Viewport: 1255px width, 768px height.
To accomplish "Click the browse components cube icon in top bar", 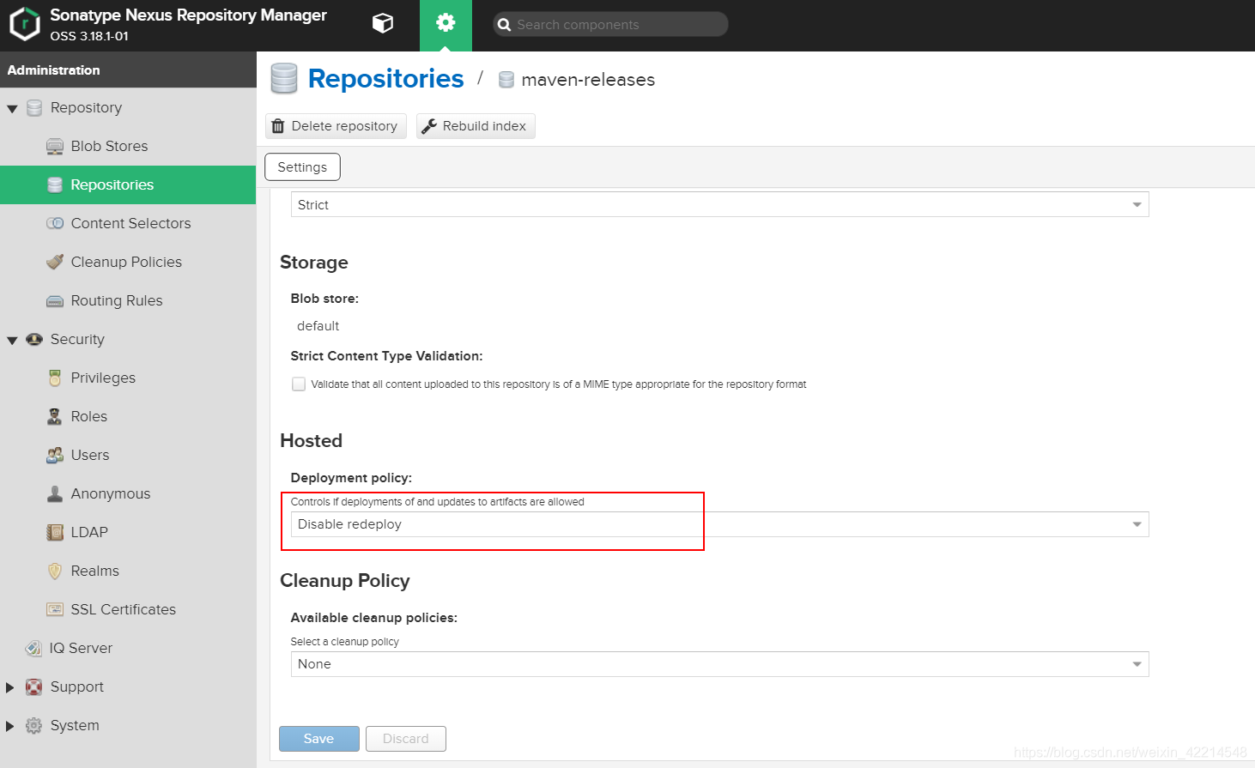I will (x=383, y=24).
